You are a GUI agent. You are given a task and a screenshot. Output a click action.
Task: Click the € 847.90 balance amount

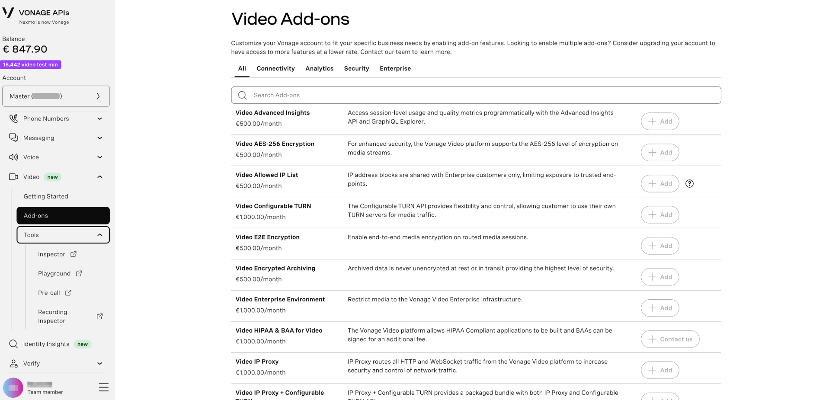pos(25,49)
